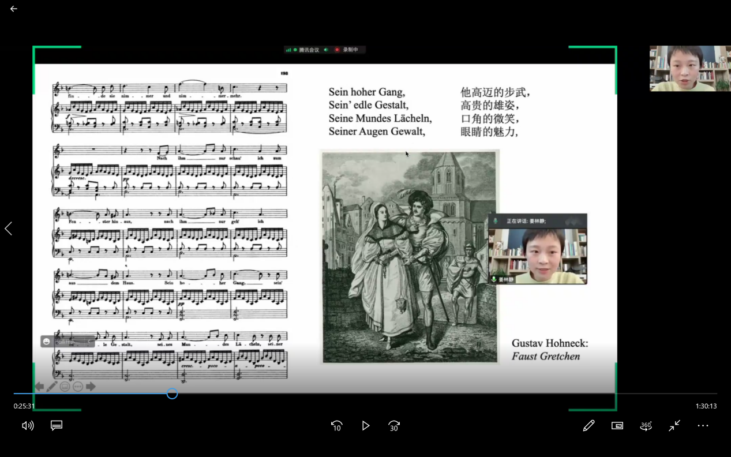Click the progress bar playhead handle
Screen dimensions: 731x457
[x=172, y=394]
